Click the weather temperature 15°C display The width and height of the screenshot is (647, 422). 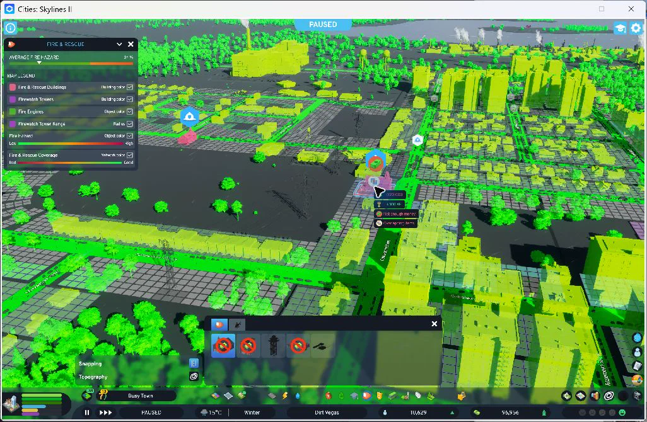(x=211, y=412)
